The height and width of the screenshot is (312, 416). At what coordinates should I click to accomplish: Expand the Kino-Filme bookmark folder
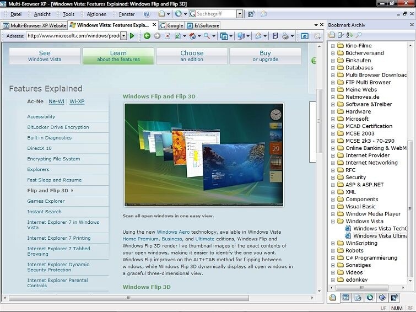point(333,46)
